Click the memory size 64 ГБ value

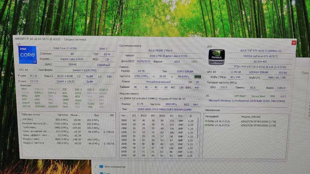141,71
